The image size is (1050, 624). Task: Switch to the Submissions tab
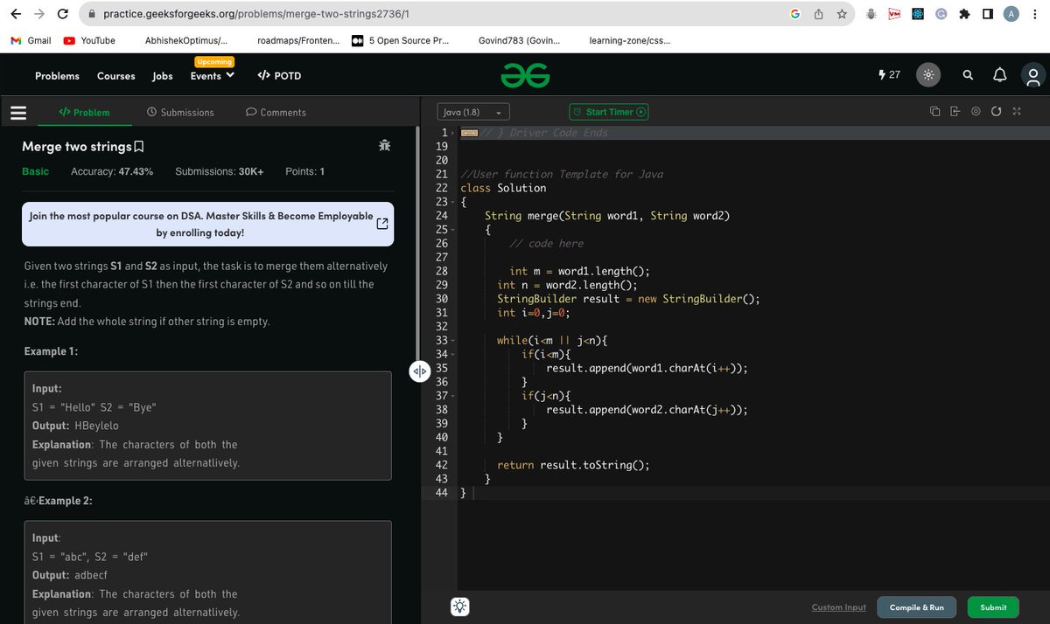click(x=180, y=113)
